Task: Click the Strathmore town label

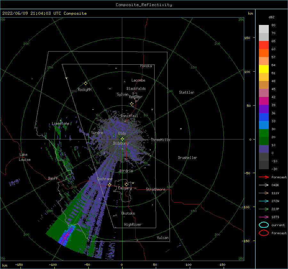Action: pyautogui.click(x=156, y=189)
